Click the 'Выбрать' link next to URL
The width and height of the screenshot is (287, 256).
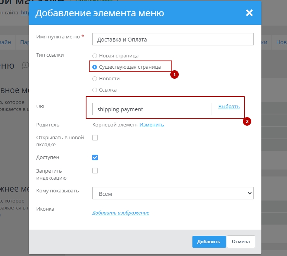(x=229, y=107)
